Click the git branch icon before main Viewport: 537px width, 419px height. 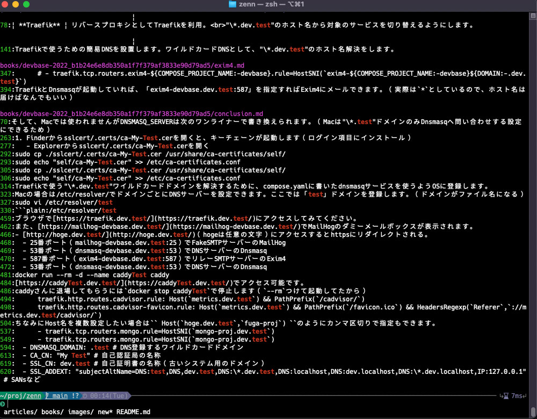pyautogui.click(x=47, y=396)
